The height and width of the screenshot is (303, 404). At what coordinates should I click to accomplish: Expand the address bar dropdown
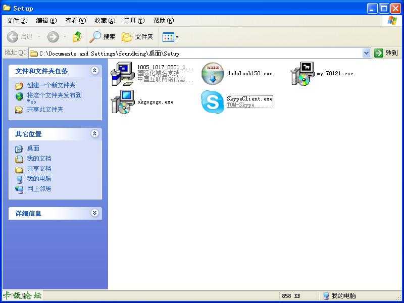click(366, 54)
